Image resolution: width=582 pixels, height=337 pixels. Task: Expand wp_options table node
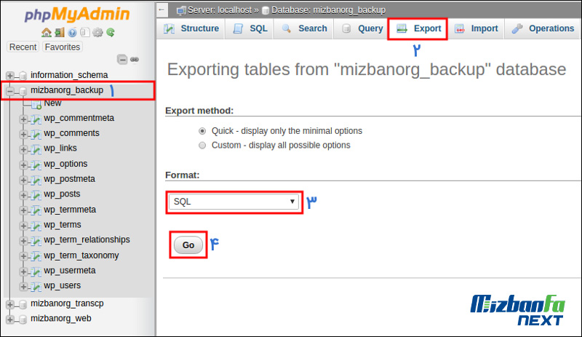click(x=23, y=164)
